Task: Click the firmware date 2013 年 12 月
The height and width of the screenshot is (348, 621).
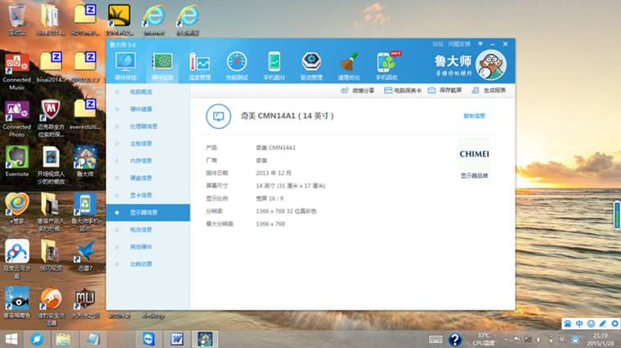Action: [273, 173]
